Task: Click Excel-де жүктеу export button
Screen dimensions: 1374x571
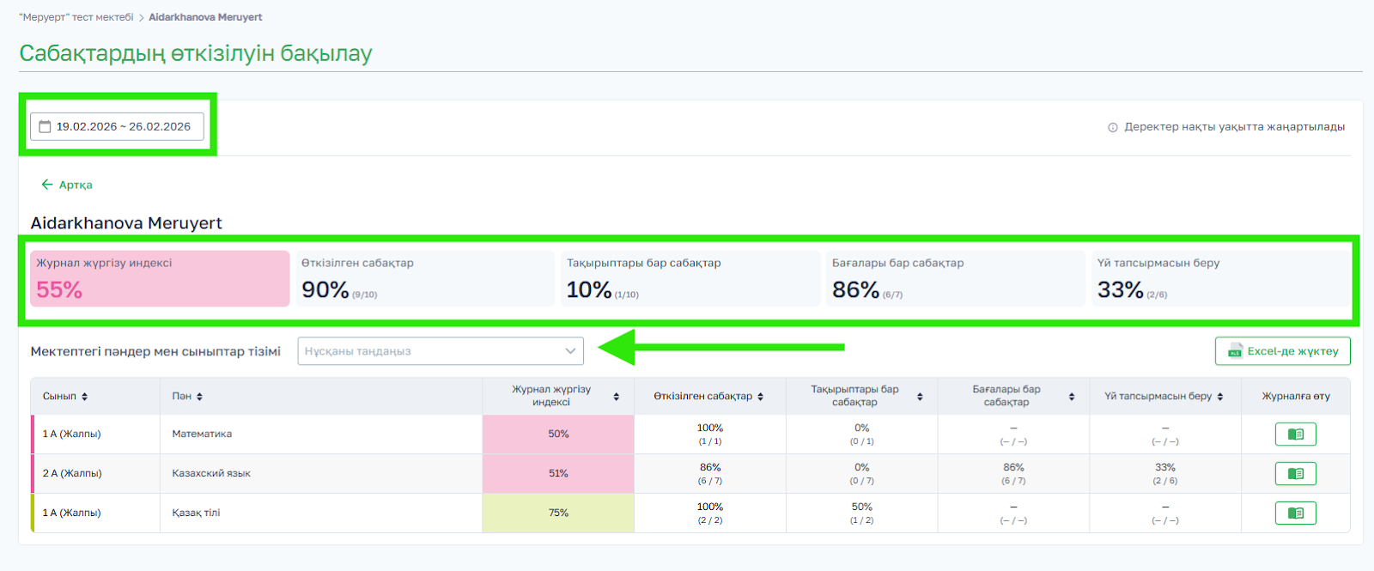Action: 1282,351
